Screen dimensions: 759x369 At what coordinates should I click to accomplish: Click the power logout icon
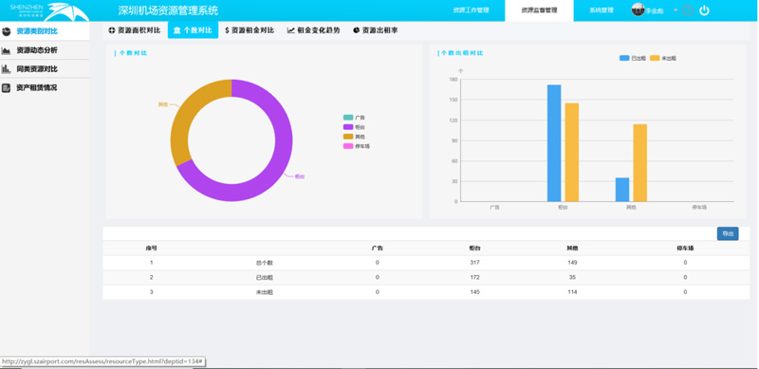pyautogui.click(x=704, y=10)
